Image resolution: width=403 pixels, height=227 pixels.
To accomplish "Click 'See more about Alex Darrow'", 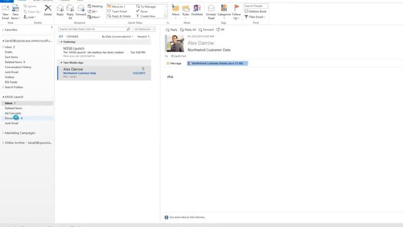I will pyautogui.click(x=187, y=217).
